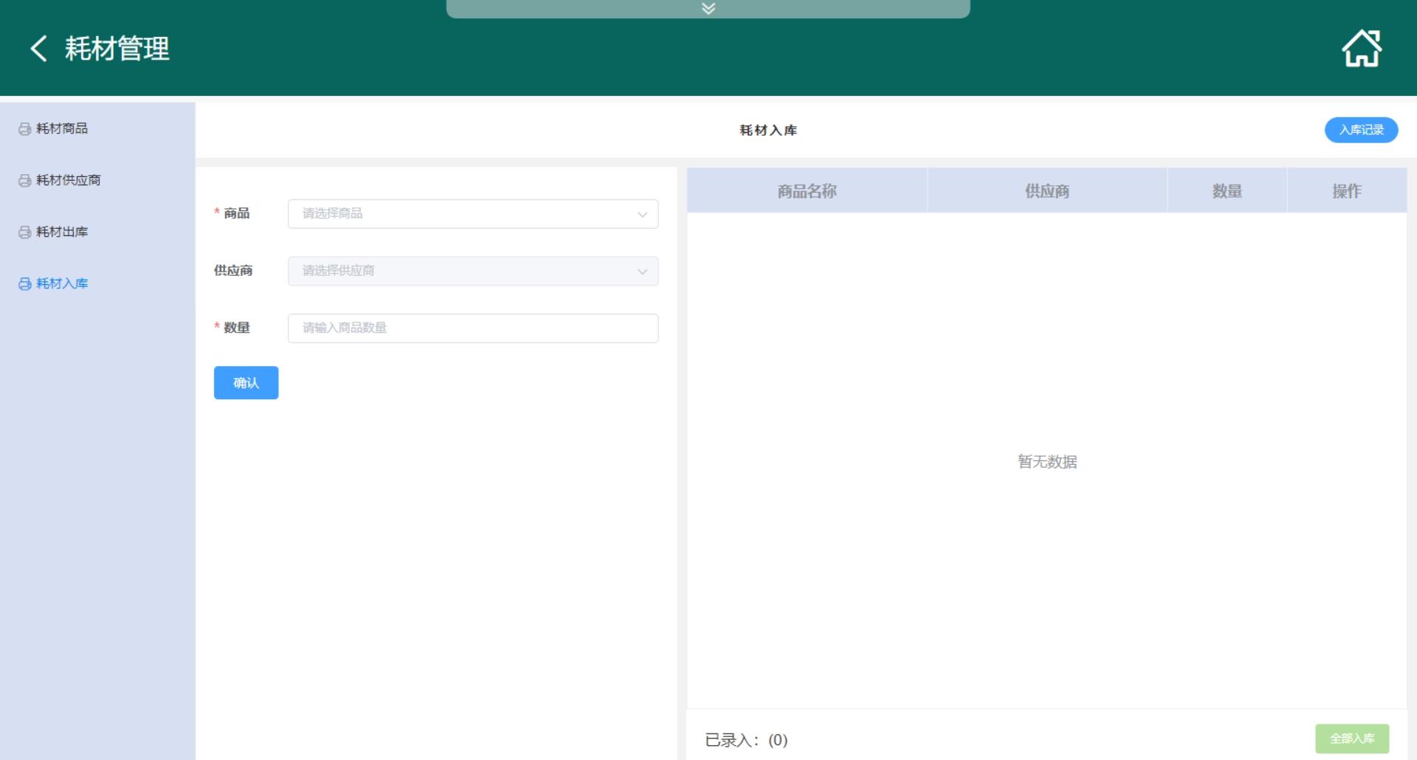Click the blue icon next to 耗材入库
Viewport: 1417px width, 760px height.
tap(24, 284)
